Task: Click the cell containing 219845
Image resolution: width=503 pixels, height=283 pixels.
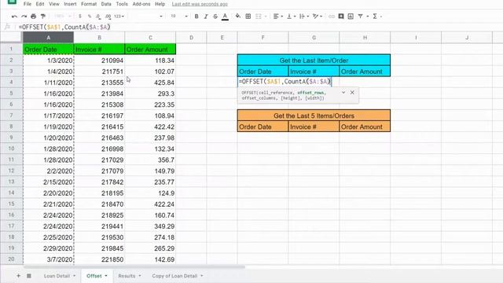Action: pos(100,248)
